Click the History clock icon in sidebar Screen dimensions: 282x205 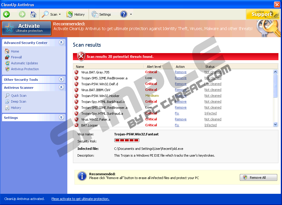tap(7, 108)
